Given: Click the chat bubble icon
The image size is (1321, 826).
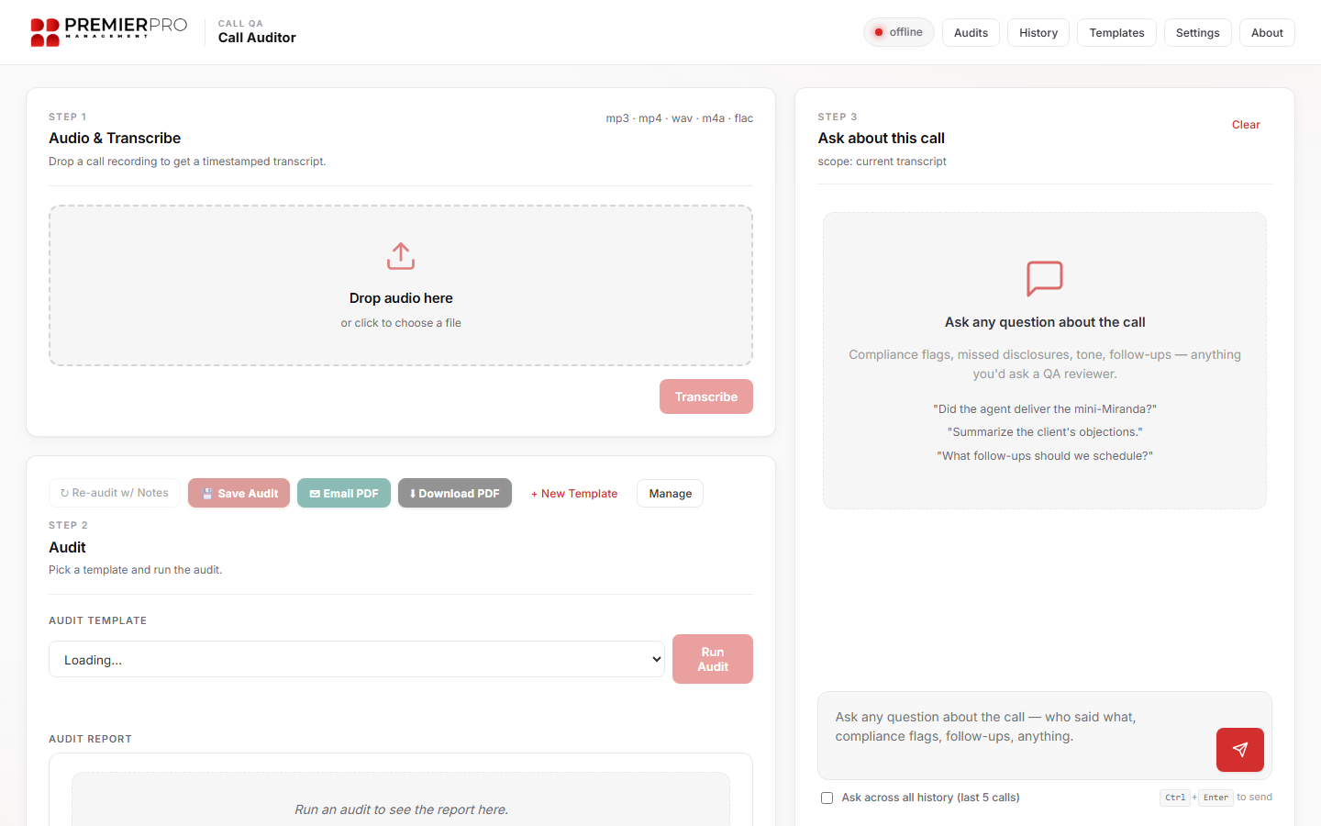Looking at the screenshot, I should [1045, 278].
